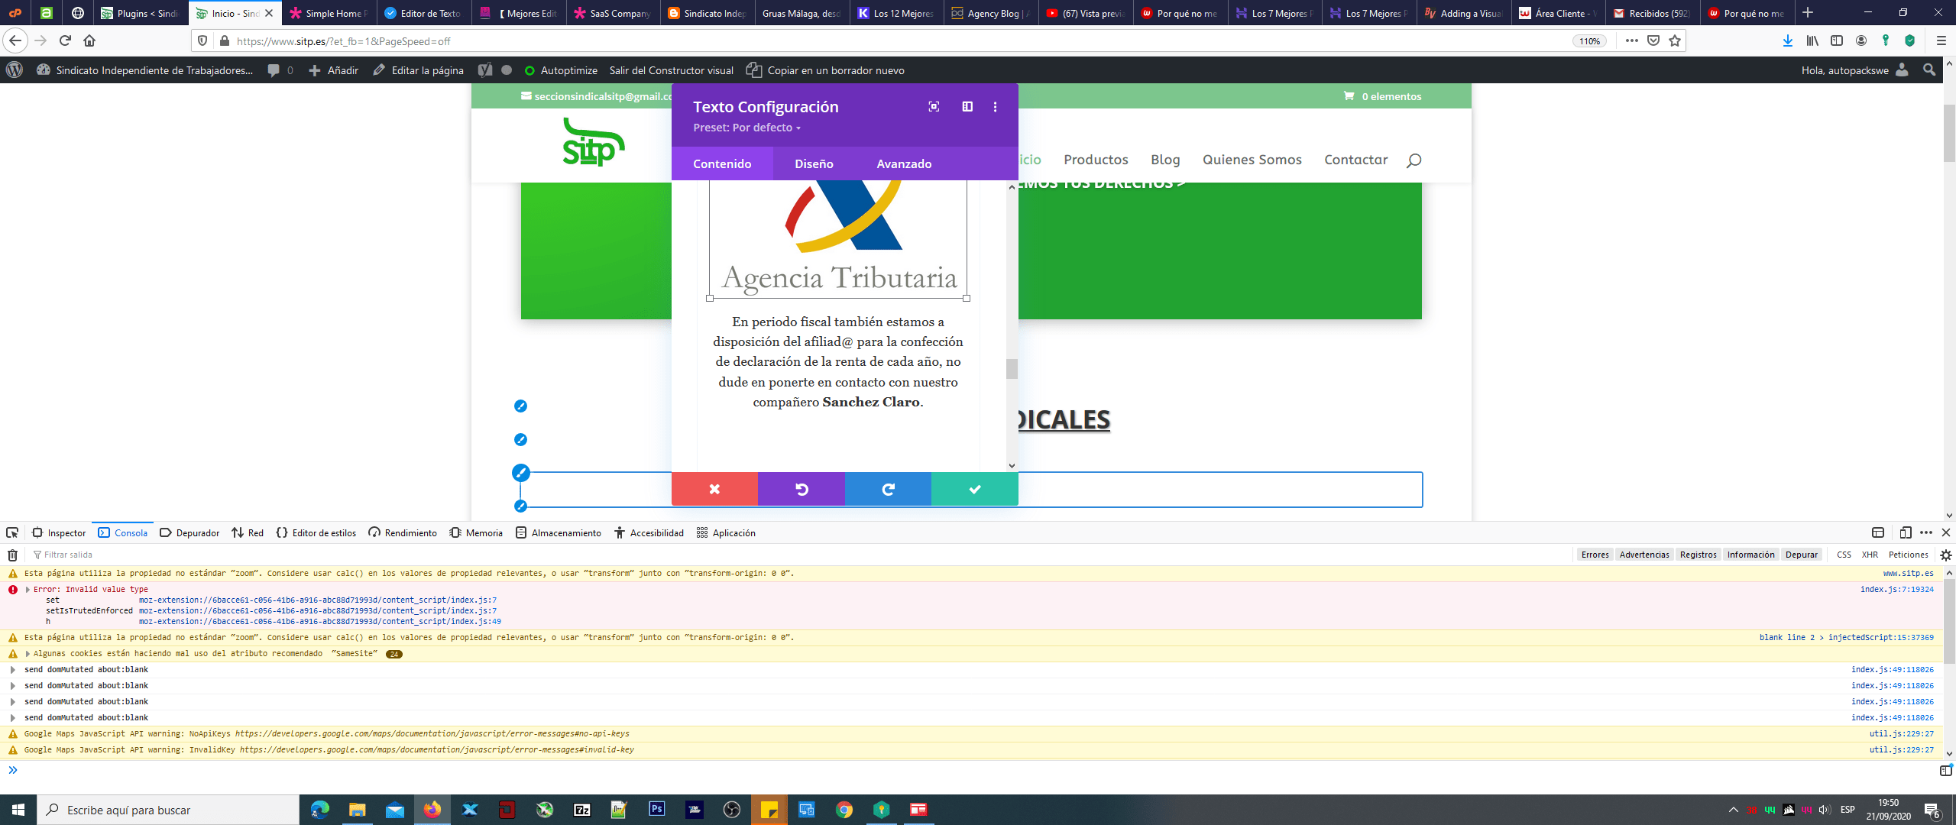Open Productos in site navigation

click(x=1096, y=160)
